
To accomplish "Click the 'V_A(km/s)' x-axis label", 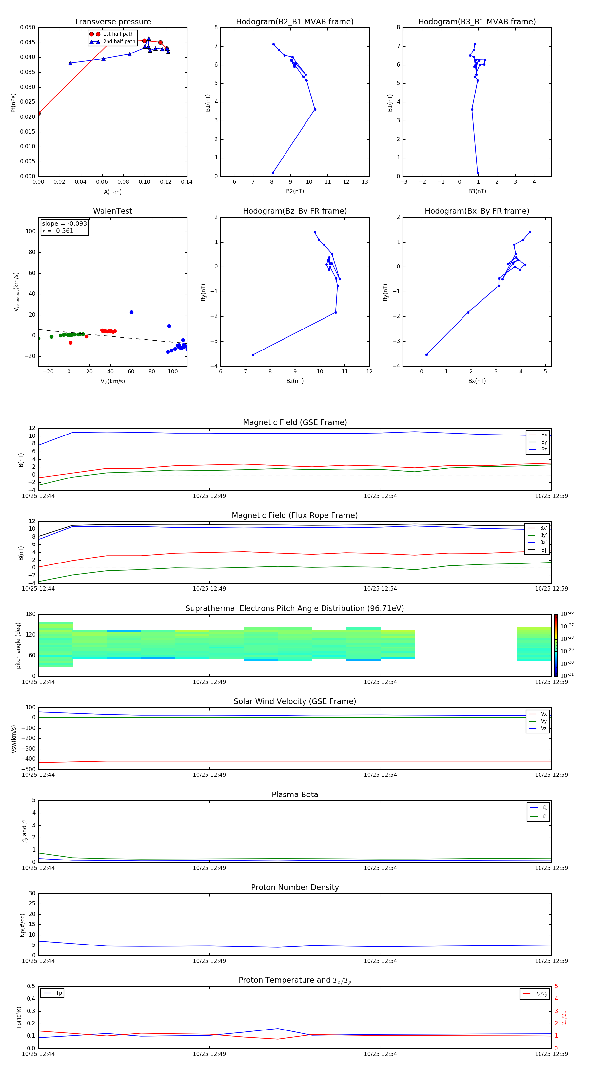I will (112, 381).
